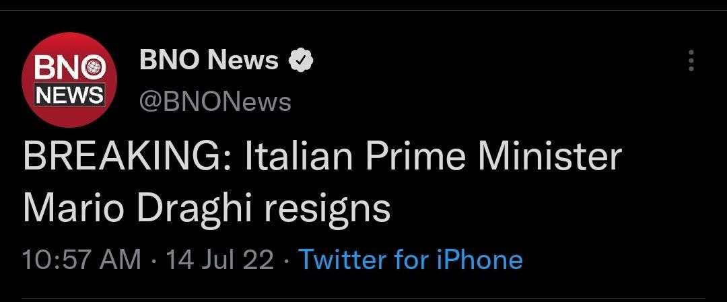Click the @BNONews handle

coord(215,102)
